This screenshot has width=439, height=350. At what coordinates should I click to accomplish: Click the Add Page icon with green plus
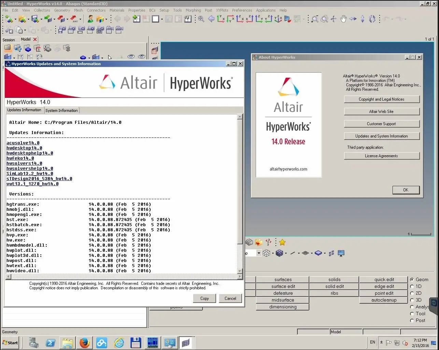point(137,19)
